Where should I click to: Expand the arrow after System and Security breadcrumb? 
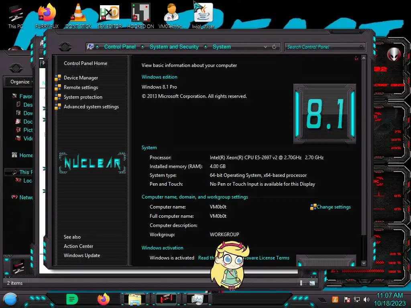click(205, 47)
